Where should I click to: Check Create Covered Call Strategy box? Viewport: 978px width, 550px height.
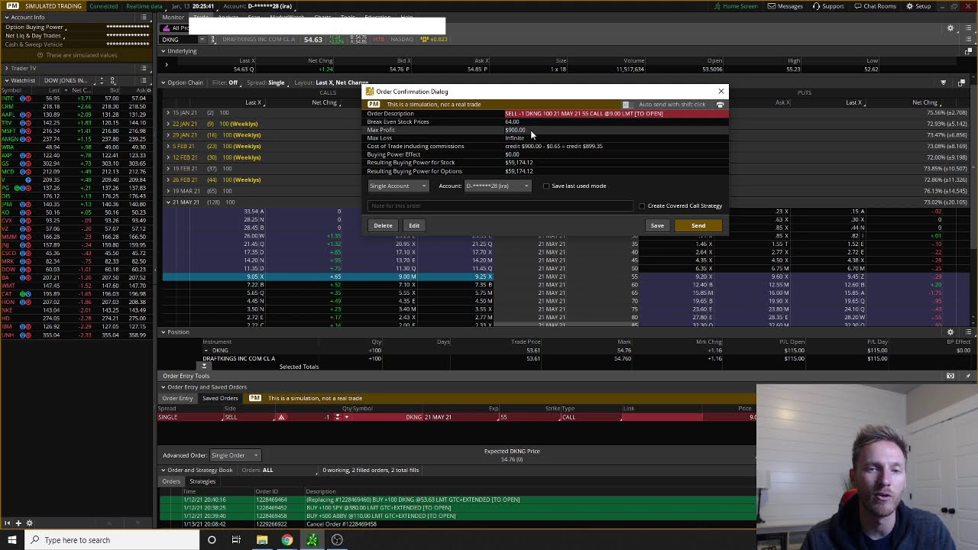tap(642, 205)
